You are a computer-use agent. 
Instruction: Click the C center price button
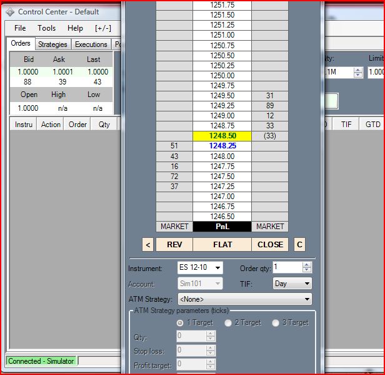[299, 244]
